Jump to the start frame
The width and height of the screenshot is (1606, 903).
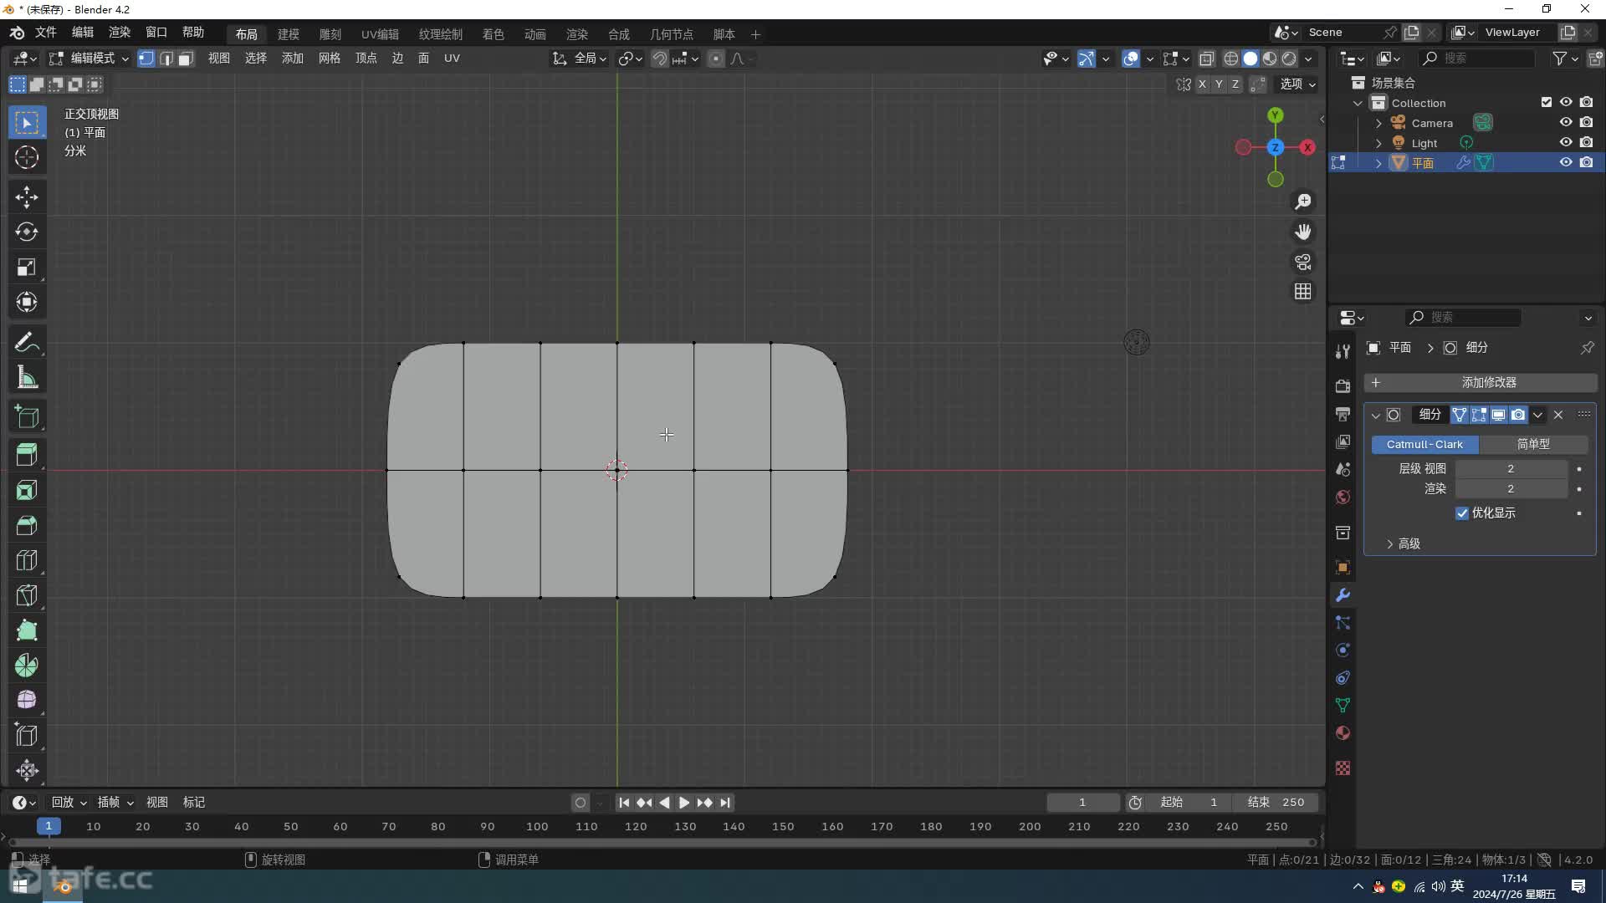pyautogui.click(x=623, y=803)
